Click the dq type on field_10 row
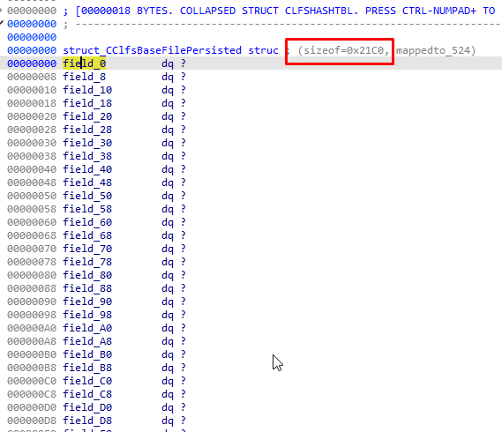502x432 pixels. point(168,90)
